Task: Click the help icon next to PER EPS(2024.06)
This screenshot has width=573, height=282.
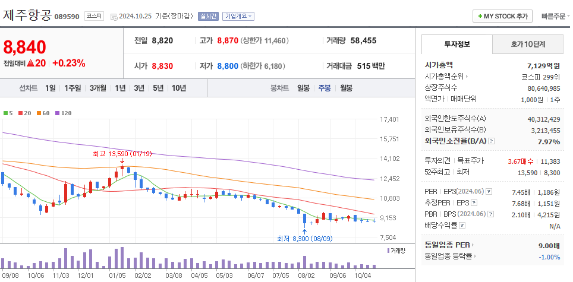Action: pos(489,192)
